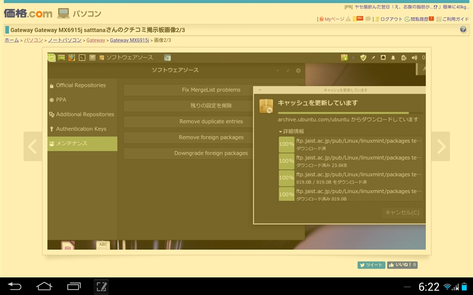Image resolution: width=473 pixels, height=295 pixels.
Task: Click Fix MergeList problems button
Action: [188, 90]
